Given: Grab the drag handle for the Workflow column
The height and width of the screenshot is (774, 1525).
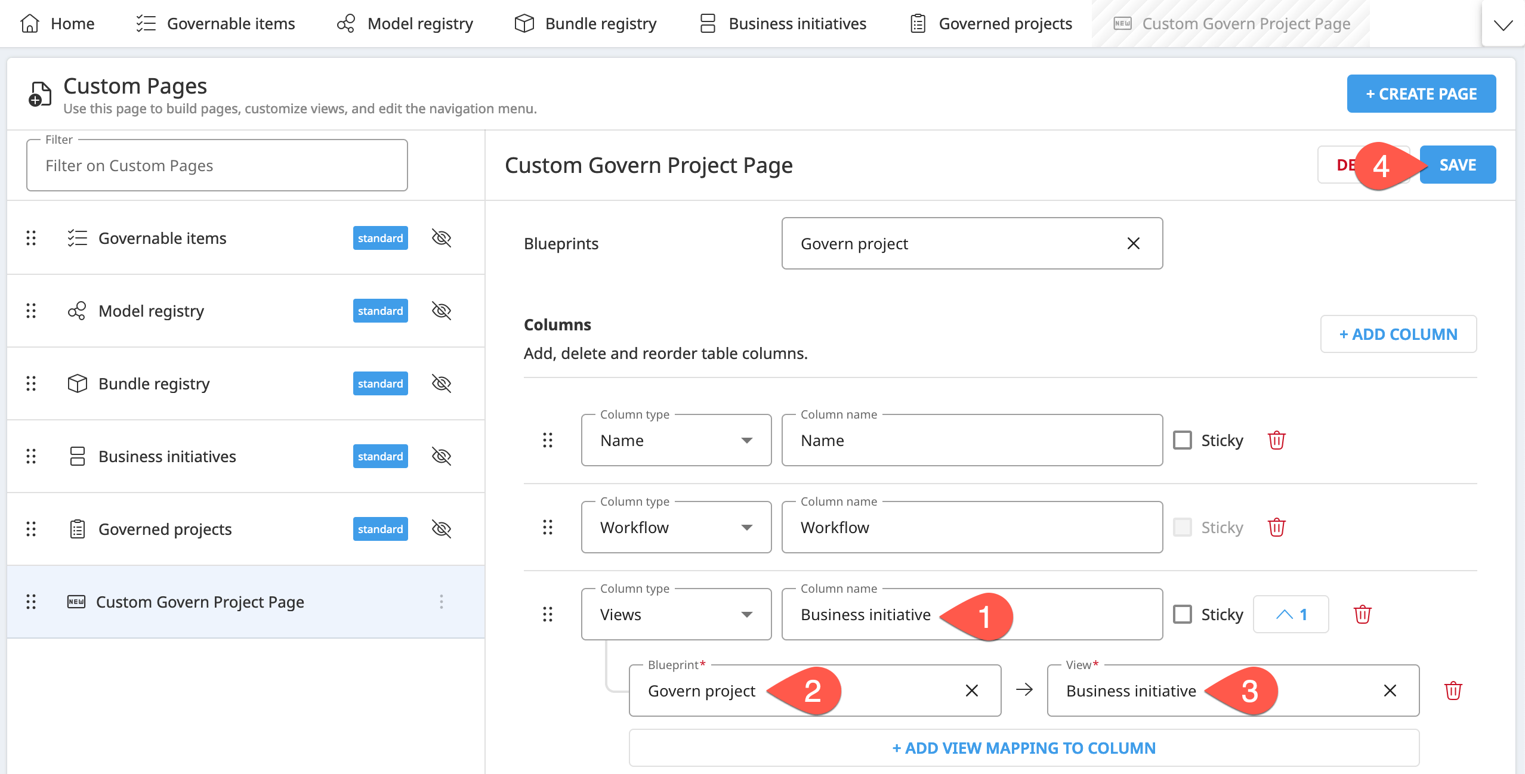Looking at the screenshot, I should point(547,527).
